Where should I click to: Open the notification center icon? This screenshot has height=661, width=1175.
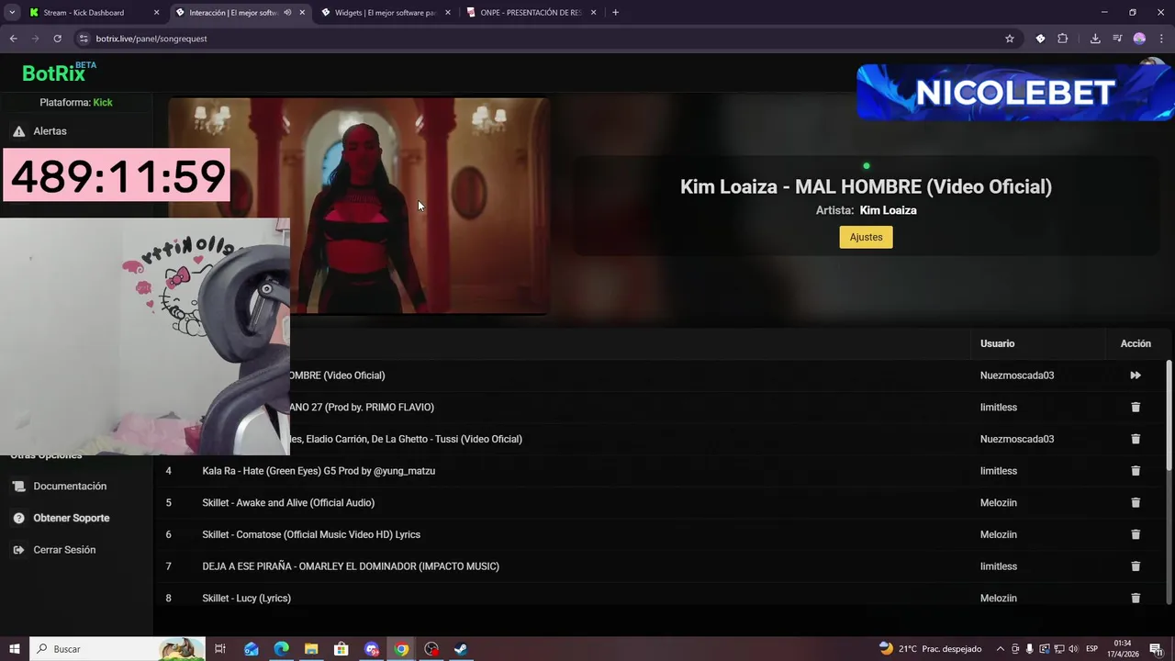pos(1156,649)
